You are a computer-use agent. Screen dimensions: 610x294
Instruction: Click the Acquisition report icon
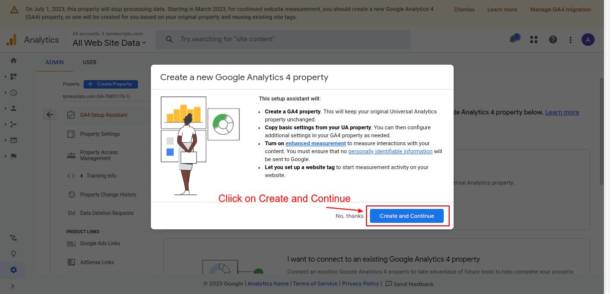pyautogui.click(x=13, y=124)
